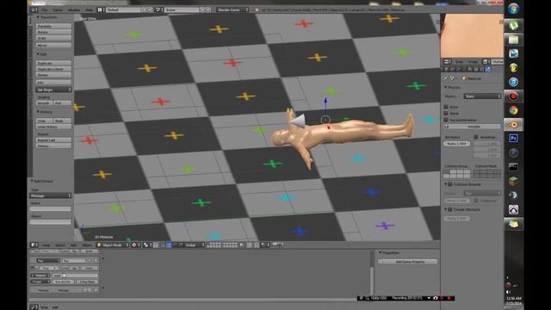Image resolution: width=551 pixels, height=310 pixels.
Task: Open the Window menu
Action: [74, 9]
